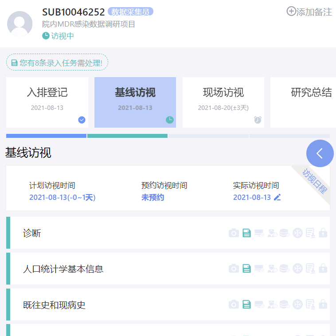
Task: Click the inspector review icon for 诊断
Action: [x=272, y=233]
